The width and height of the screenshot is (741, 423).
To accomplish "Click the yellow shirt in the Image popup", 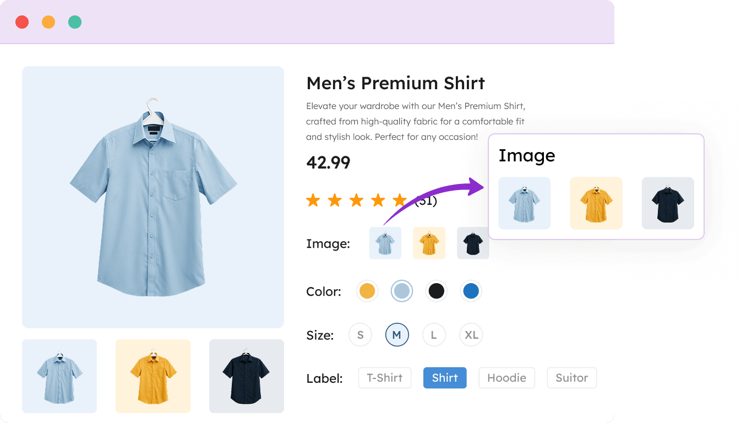I will tap(596, 203).
